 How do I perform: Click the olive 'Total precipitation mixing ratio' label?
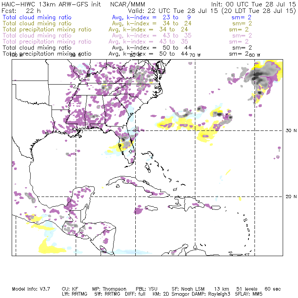tap(47, 29)
